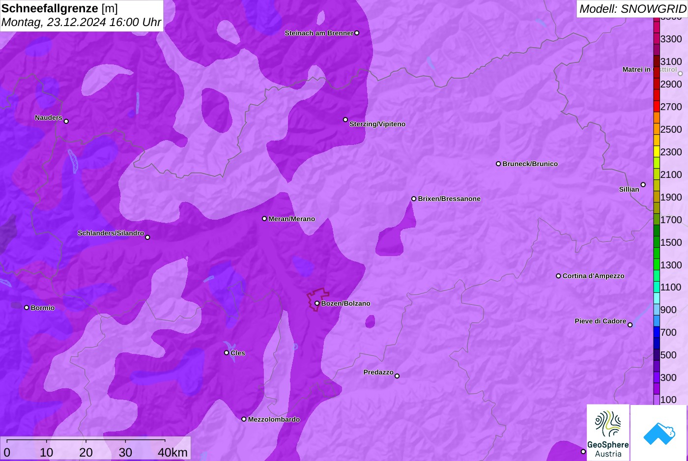This screenshot has height=461, width=688.
Task: Click legend value '1300'
Action: tap(671, 265)
